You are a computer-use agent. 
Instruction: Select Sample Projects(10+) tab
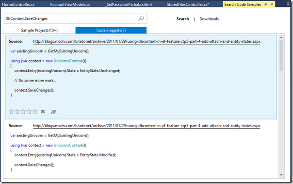[39, 30]
